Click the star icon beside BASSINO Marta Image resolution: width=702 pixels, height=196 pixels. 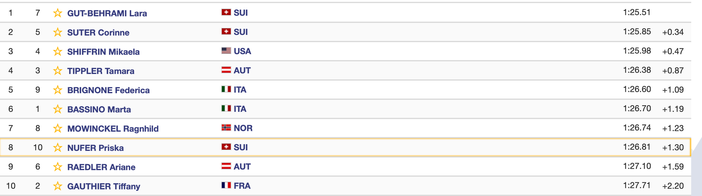point(58,109)
